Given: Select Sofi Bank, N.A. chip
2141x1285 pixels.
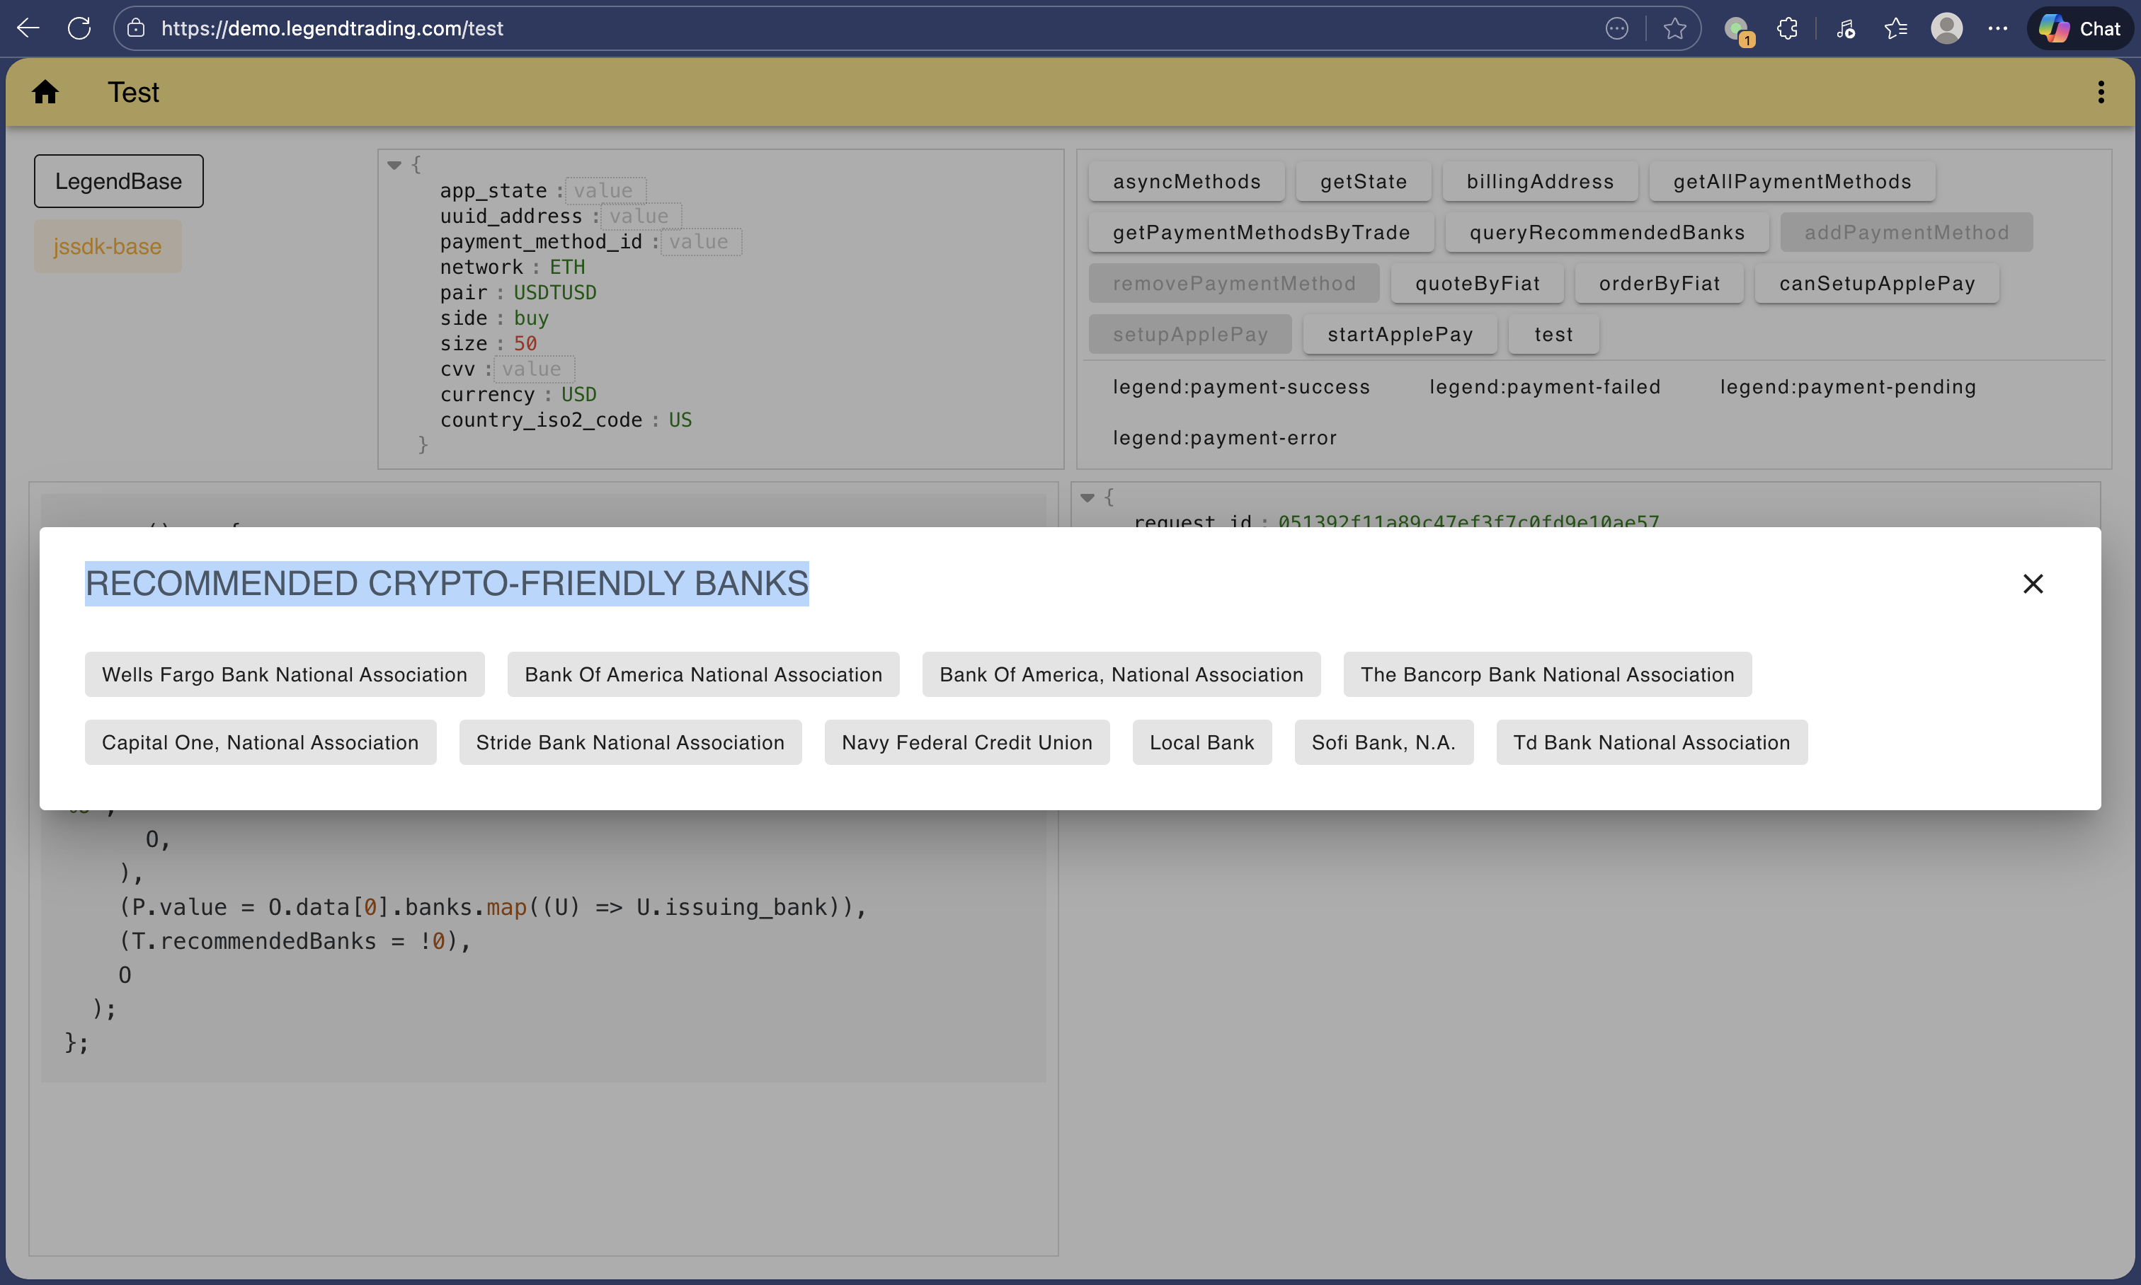Looking at the screenshot, I should [x=1383, y=742].
